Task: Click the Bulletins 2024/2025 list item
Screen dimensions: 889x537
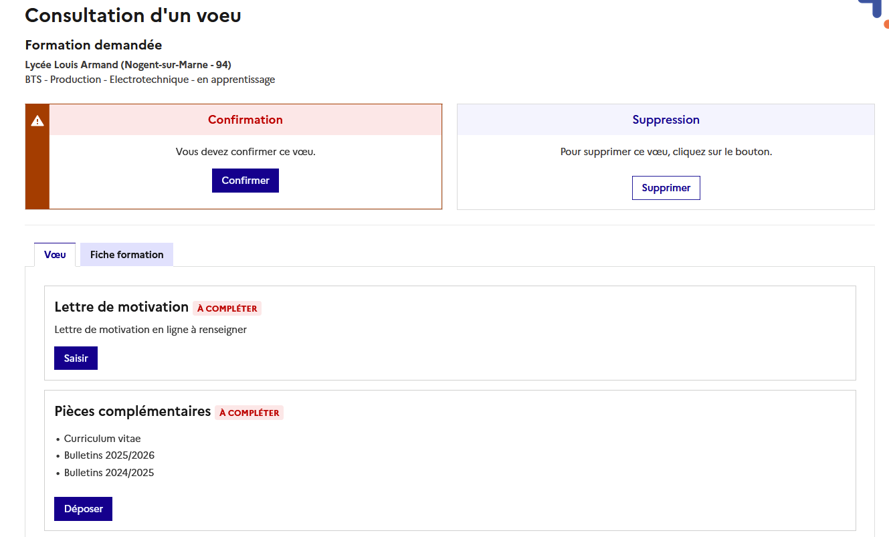Action: tap(109, 473)
